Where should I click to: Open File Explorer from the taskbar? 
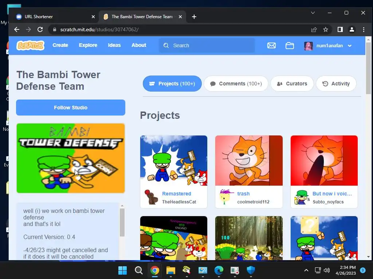pyautogui.click(x=170, y=270)
